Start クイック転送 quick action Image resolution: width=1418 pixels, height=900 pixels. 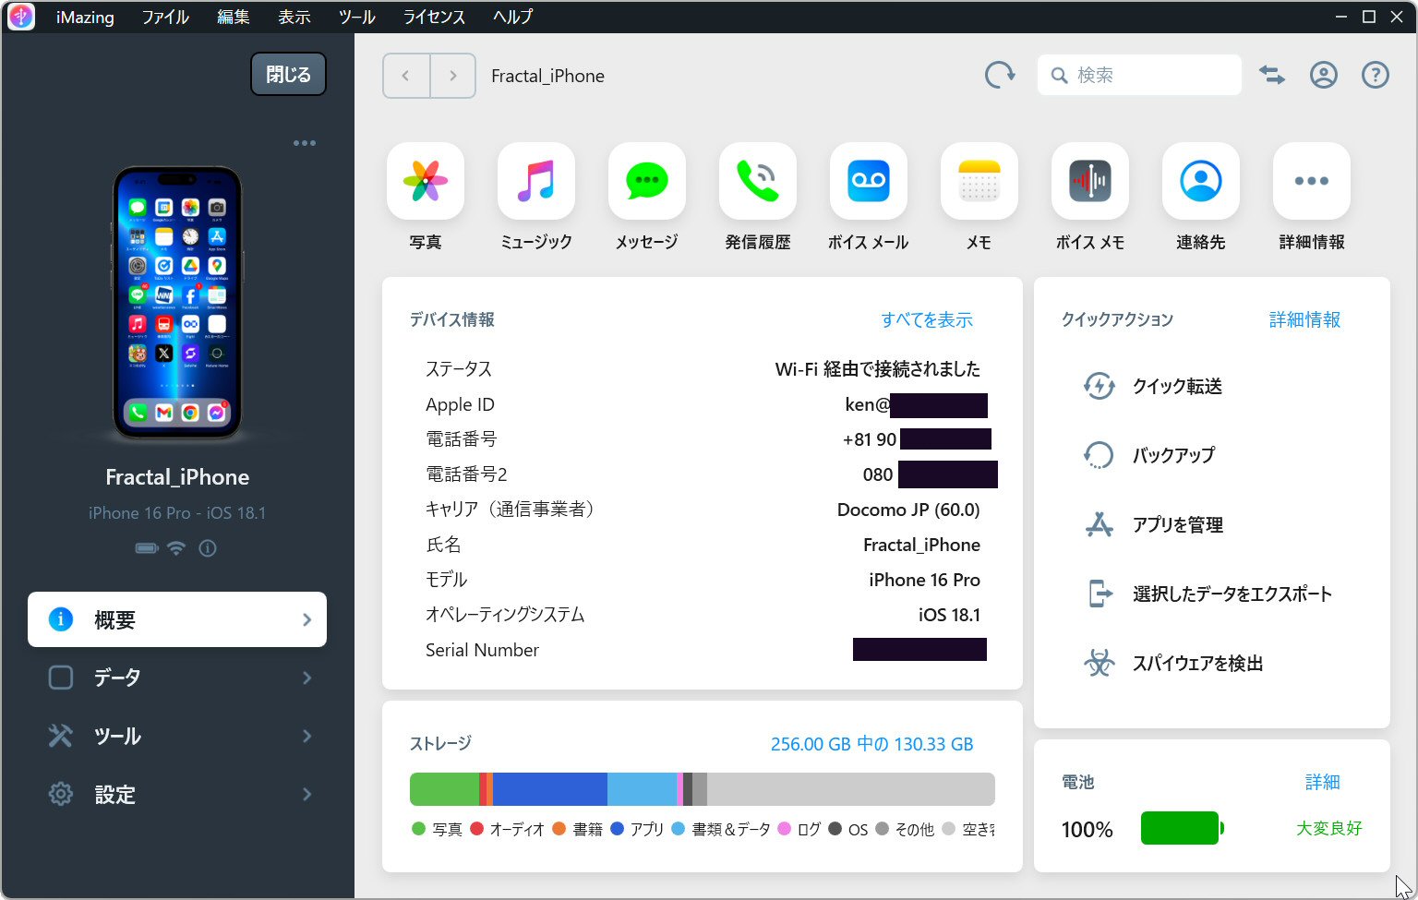pos(1152,386)
